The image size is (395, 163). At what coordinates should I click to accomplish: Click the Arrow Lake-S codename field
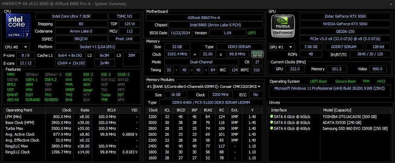point(81,31)
